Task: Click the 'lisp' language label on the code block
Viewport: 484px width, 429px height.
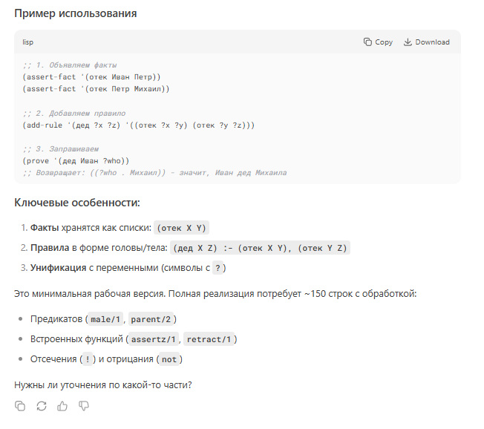Action: 27,42
